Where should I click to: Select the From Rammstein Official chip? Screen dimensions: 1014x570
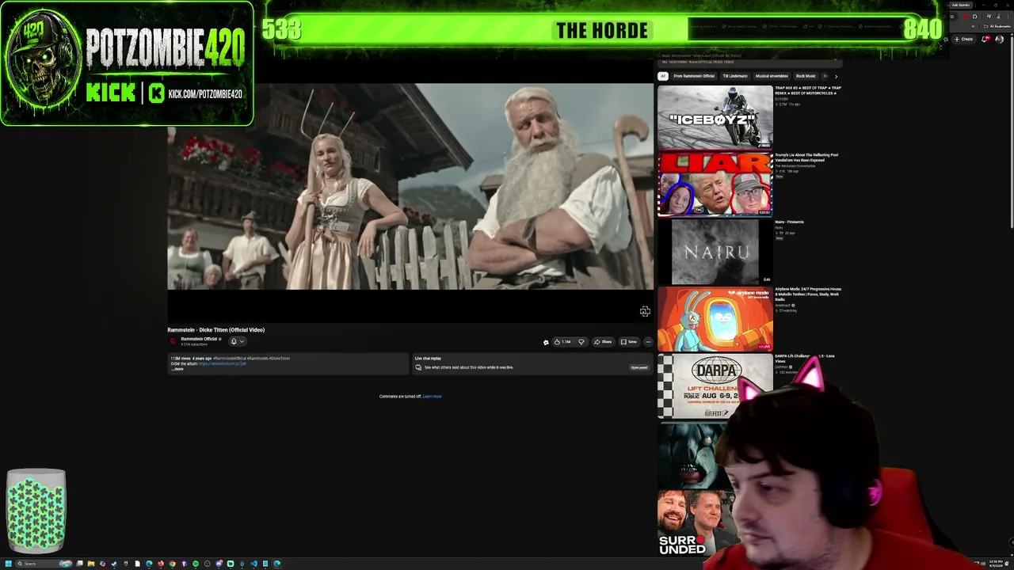(x=694, y=76)
